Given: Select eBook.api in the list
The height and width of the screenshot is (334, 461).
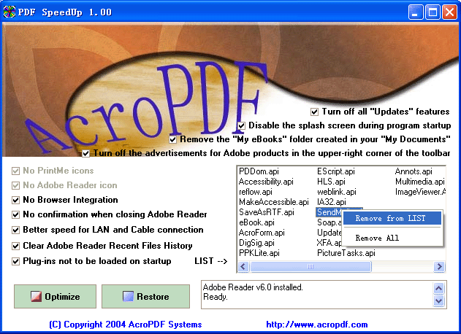Looking at the screenshot, I should pyautogui.click(x=256, y=222).
